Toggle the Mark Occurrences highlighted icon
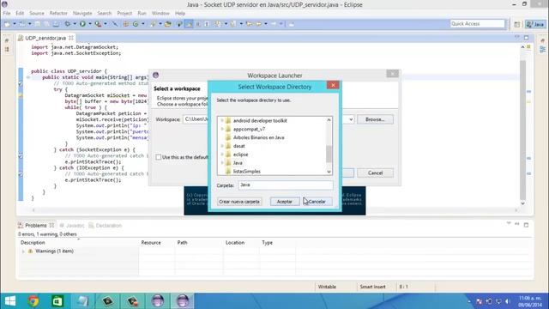The image size is (549, 309). pos(189,24)
